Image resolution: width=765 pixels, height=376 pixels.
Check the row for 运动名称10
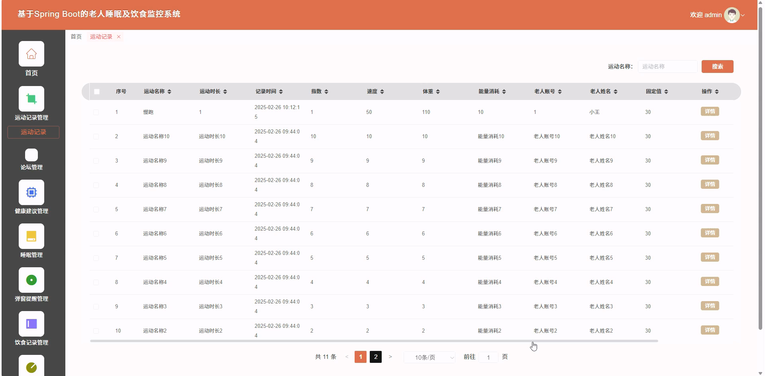[x=96, y=137]
